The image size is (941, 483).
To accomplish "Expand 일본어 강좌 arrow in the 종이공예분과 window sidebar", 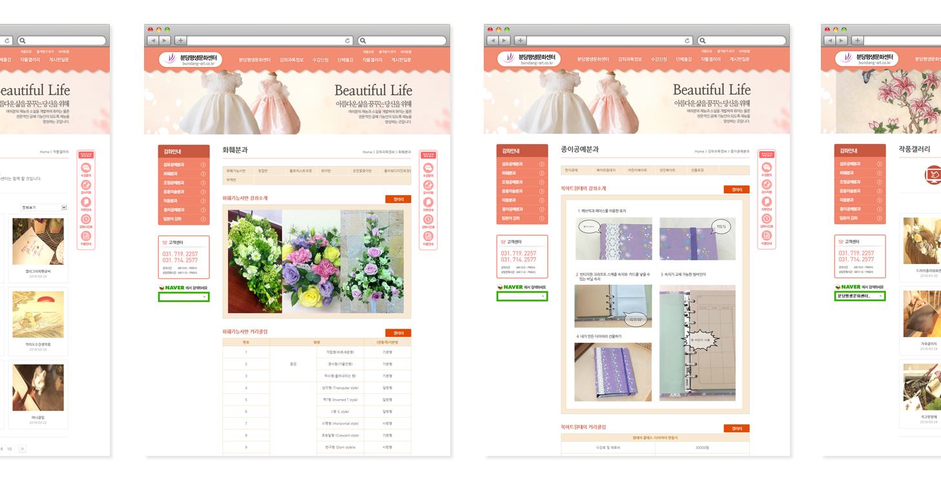I will (541, 218).
